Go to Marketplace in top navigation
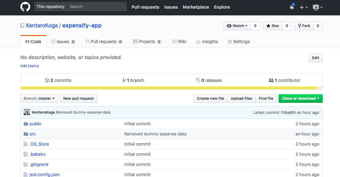Screen dimensions: 340x177 pos(196,7)
